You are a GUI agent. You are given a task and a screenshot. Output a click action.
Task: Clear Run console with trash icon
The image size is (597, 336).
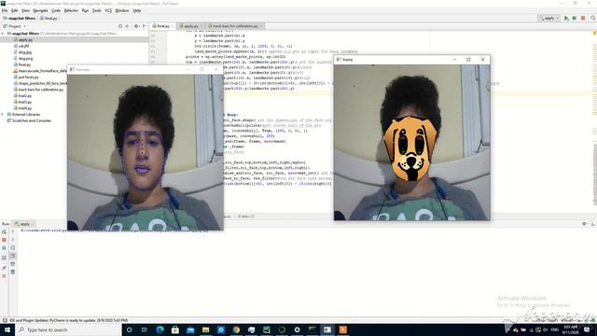click(12, 272)
